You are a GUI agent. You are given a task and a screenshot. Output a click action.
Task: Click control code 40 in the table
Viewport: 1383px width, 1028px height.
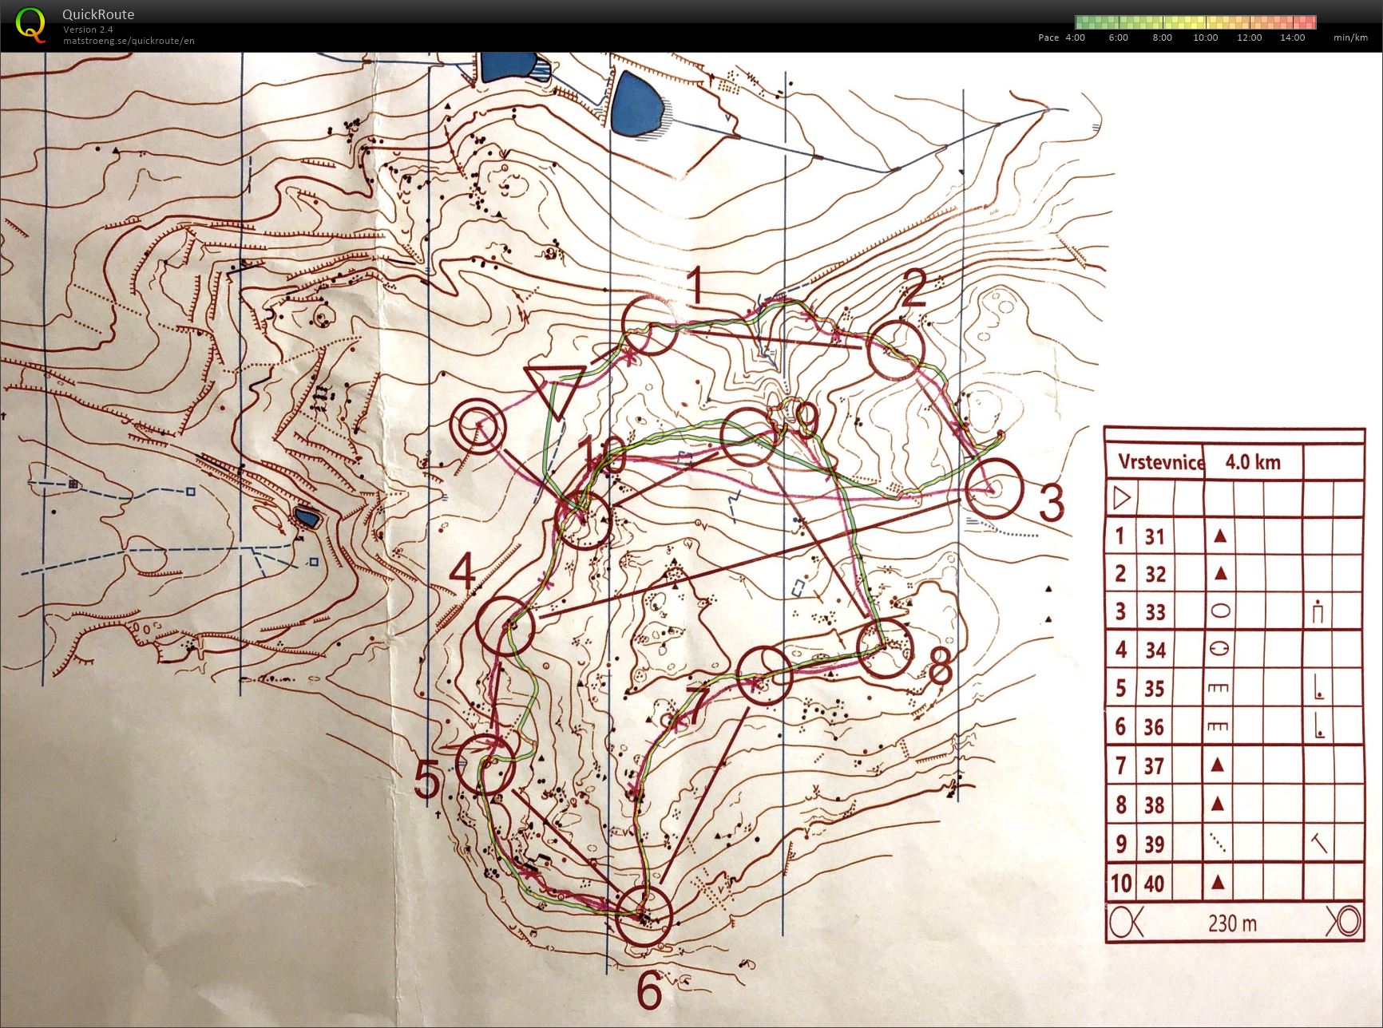1155,884
